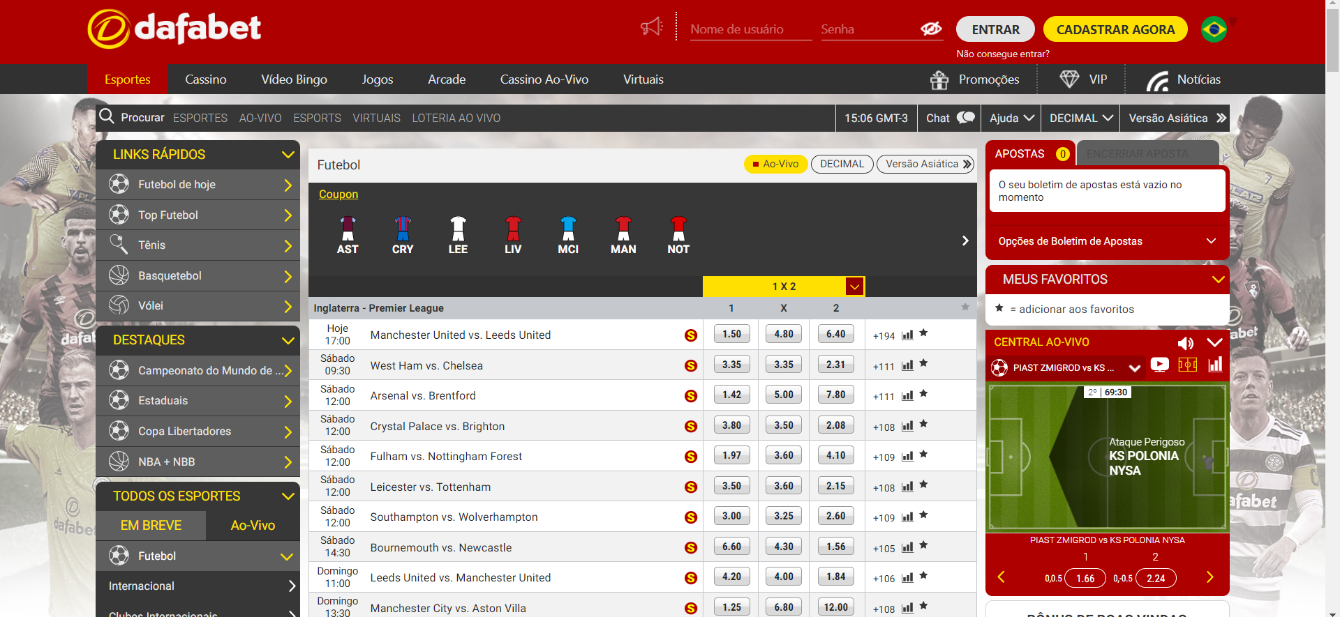Viewport: 1340px width, 617px height.
Task: Bet on odds 1.50 for Manchester United
Action: coord(732,334)
